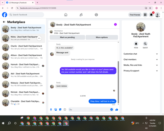Image resolution: width=164 pixels, height=131 pixels.
Task: Expand Customize chat section
Action: point(141,54)
